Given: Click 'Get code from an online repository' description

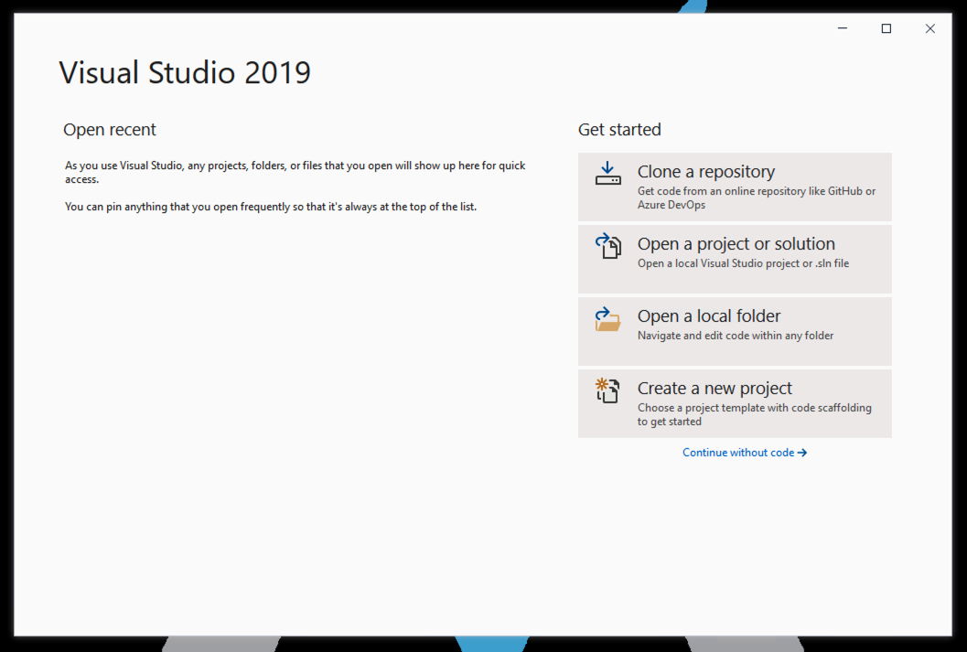Looking at the screenshot, I should (x=757, y=198).
